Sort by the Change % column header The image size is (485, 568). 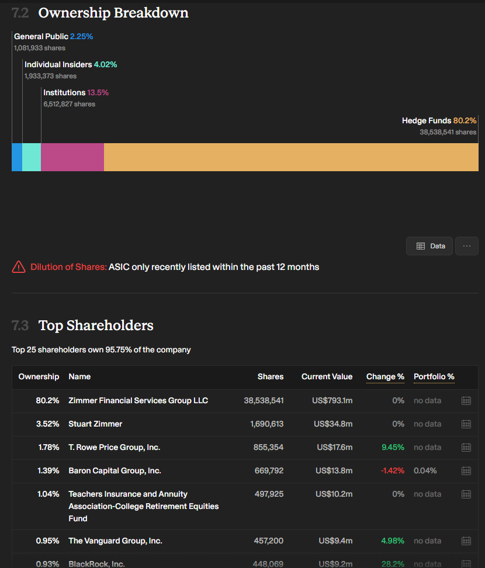tap(385, 377)
